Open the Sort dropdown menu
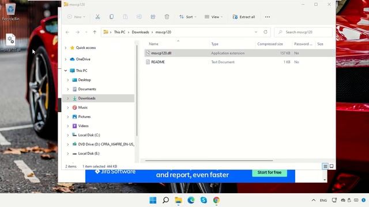Image resolution: width=369 pixels, height=207 pixels. click(x=187, y=17)
